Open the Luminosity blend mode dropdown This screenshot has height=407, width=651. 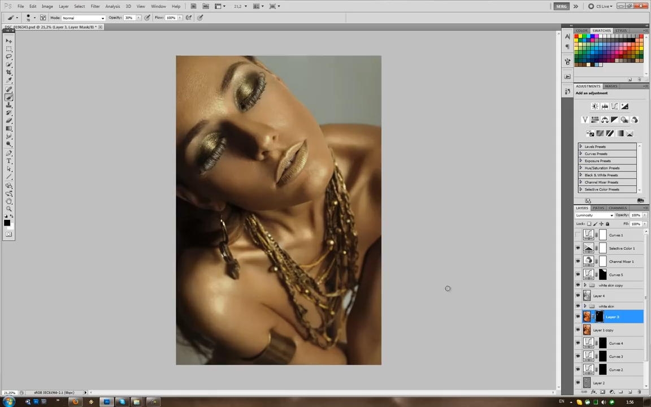(594, 215)
